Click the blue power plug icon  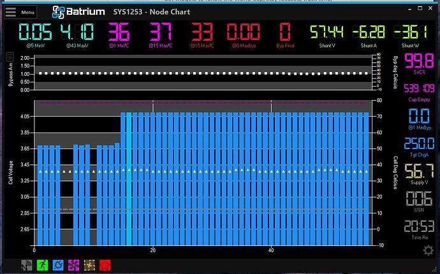click(58, 265)
